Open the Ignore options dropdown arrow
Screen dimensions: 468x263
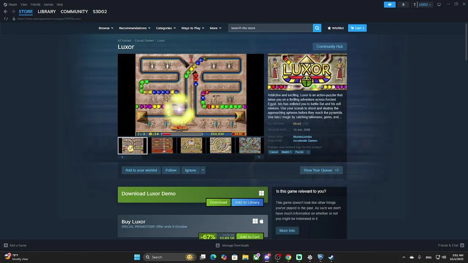(203, 170)
